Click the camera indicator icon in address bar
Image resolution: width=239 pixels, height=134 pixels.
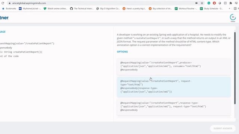[196, 3]
